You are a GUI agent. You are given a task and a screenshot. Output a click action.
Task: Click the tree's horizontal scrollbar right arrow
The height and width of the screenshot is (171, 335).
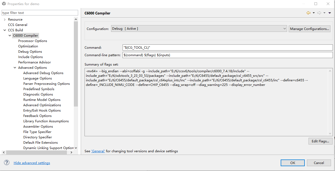coord(71,152)
